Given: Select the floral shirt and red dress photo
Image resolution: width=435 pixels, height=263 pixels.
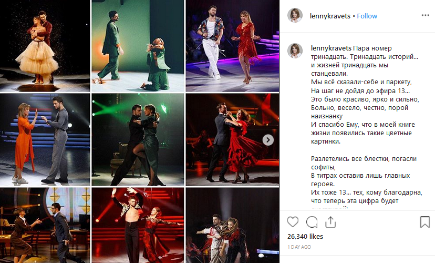Looking at the screenshot, I should (x=233, y=46).
